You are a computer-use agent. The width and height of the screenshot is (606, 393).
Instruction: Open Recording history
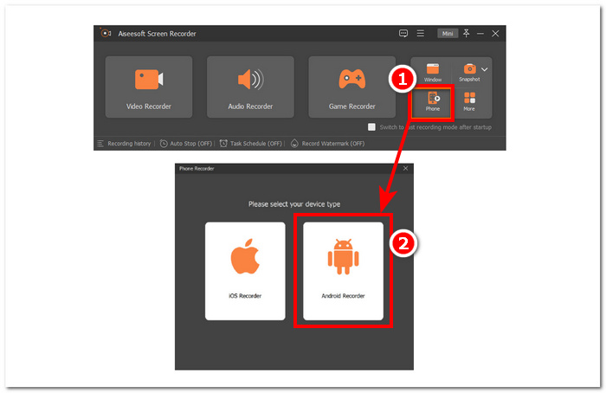pos(126,143)
